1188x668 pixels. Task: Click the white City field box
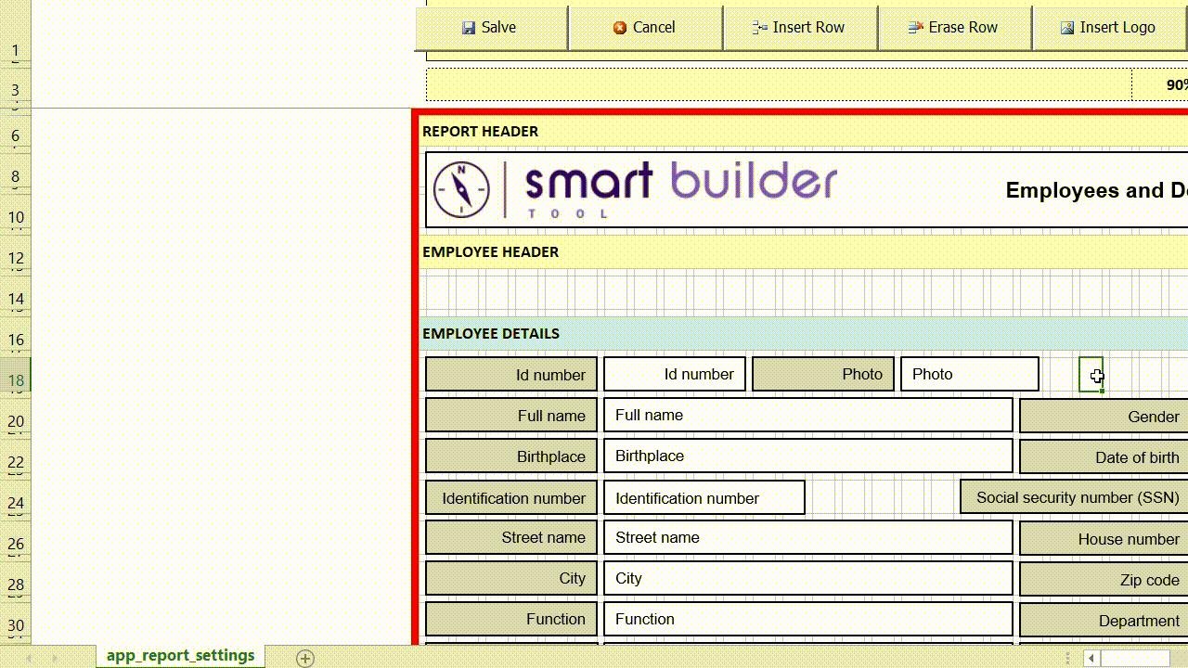pos(808,579)
